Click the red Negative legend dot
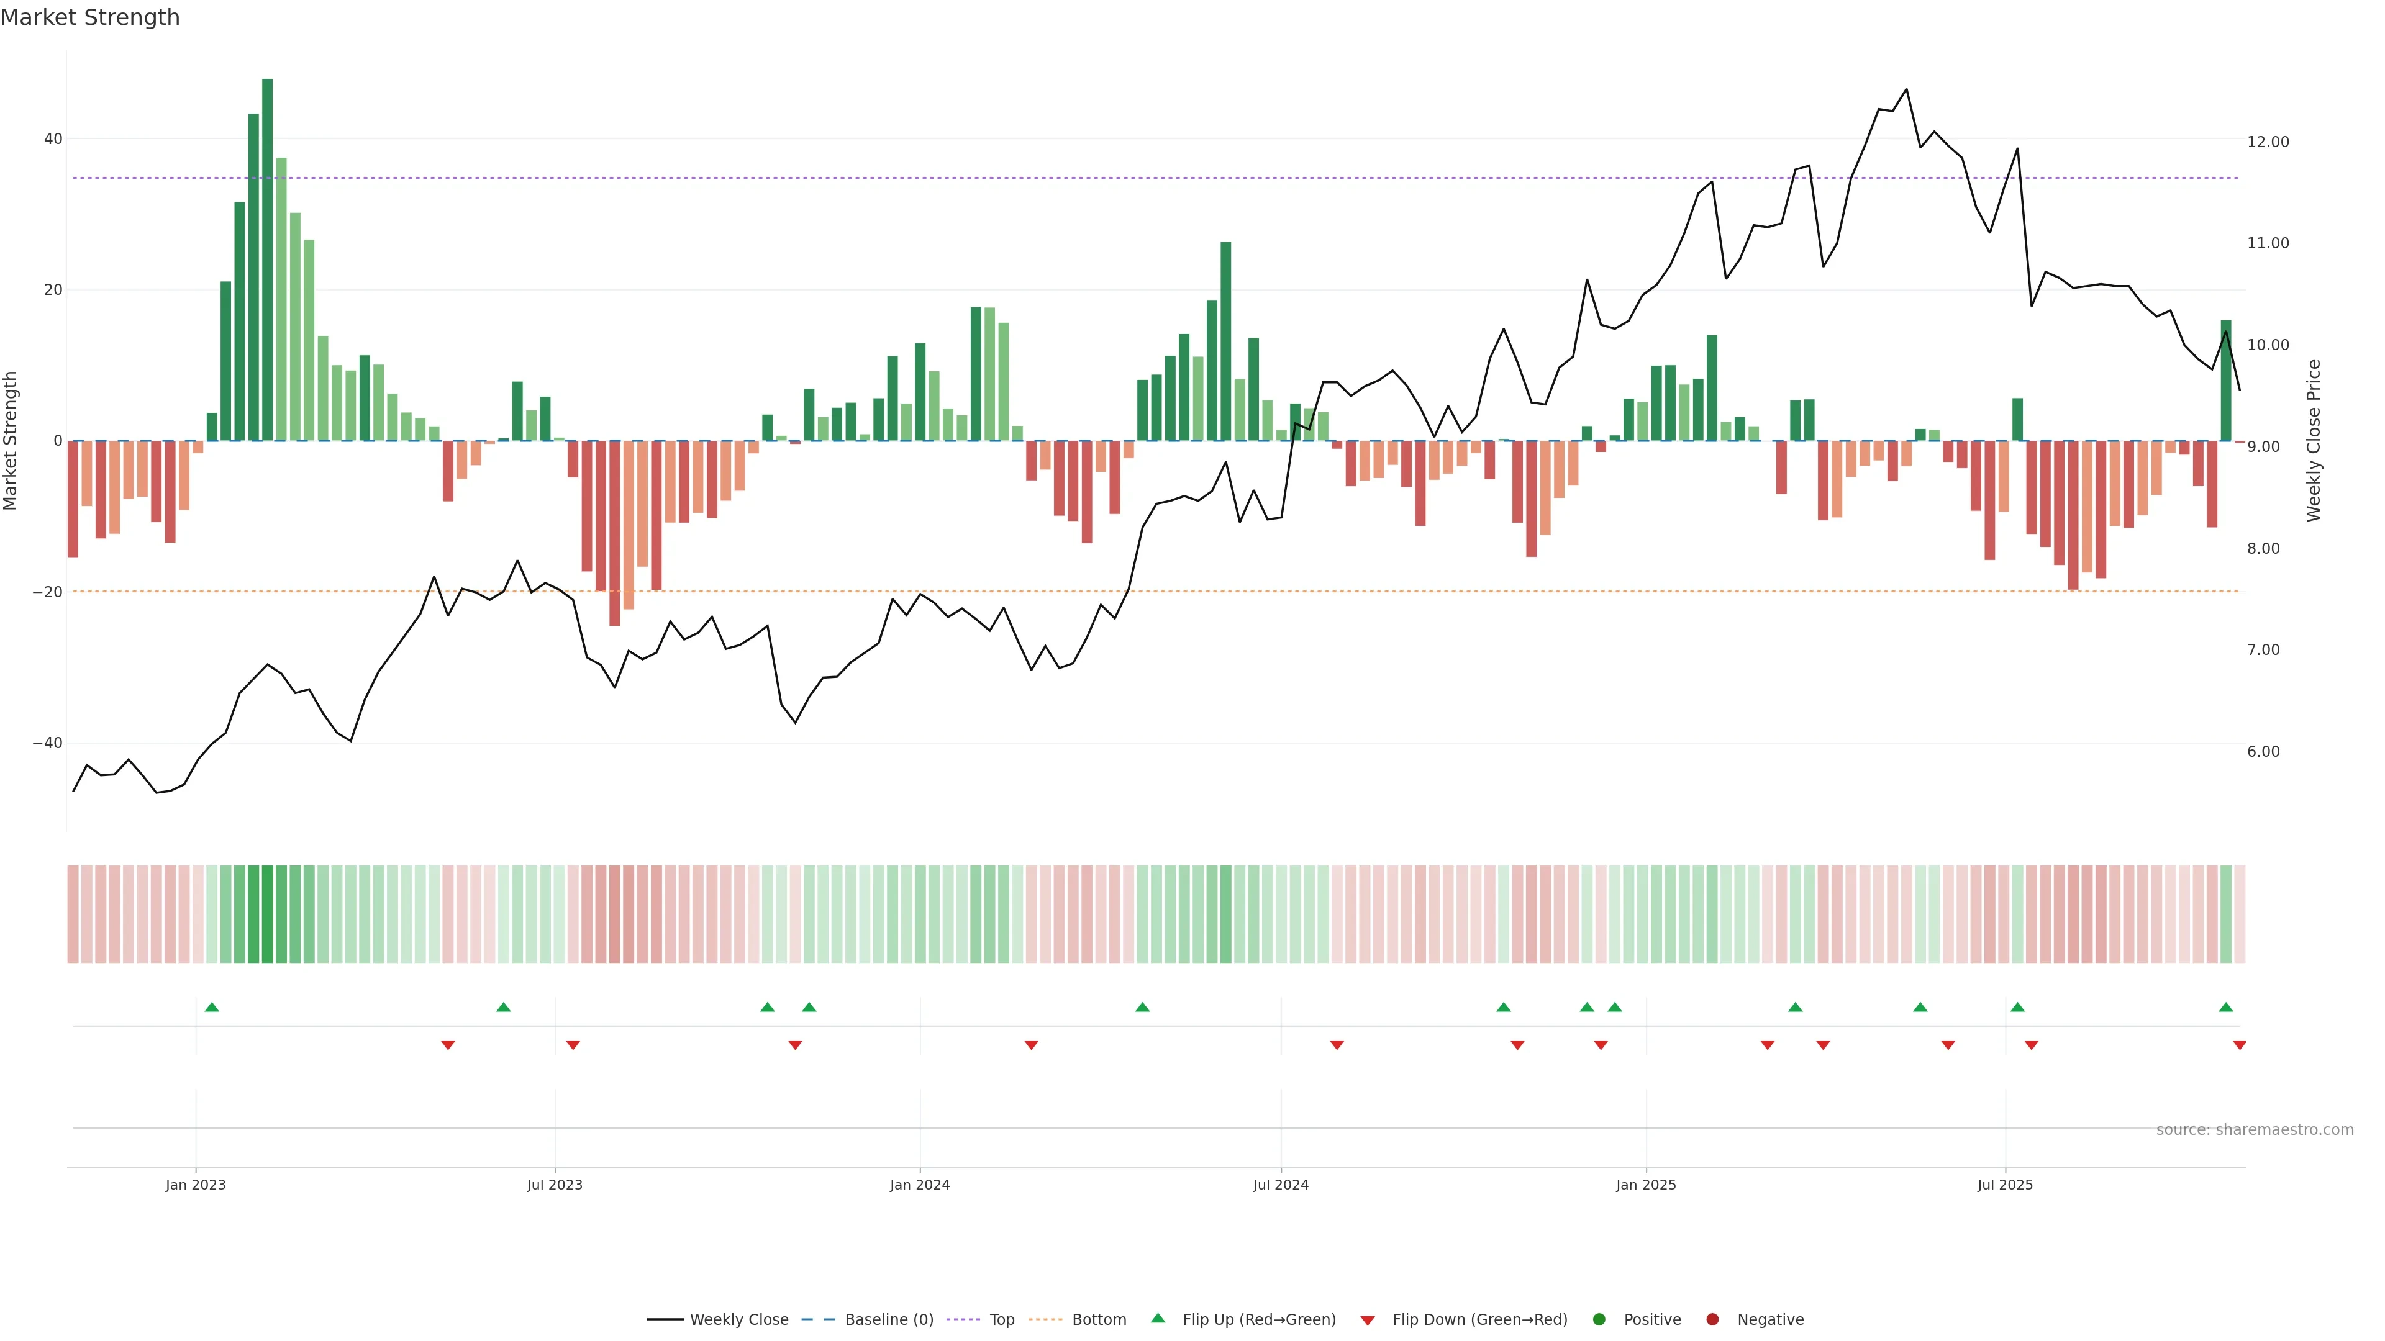Viewport: 2385px width, 1341px height. pyautogui.click(x=1712, y=1320)
